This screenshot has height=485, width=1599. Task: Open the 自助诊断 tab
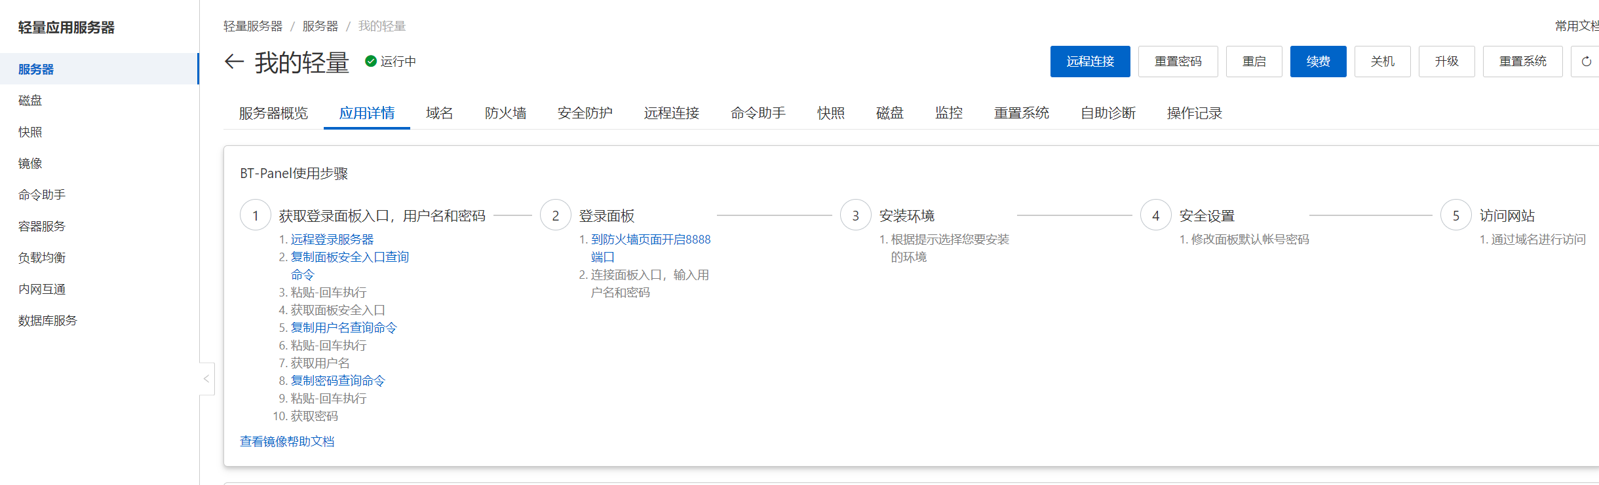[x=1108, y=113]
